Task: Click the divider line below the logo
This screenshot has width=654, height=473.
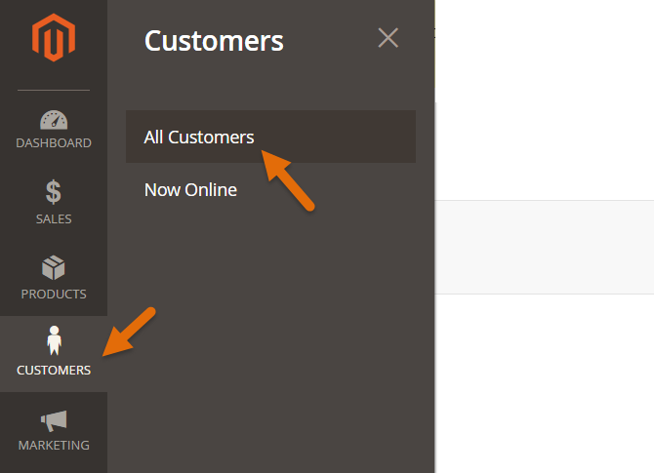Action: [x=54, y=91]
